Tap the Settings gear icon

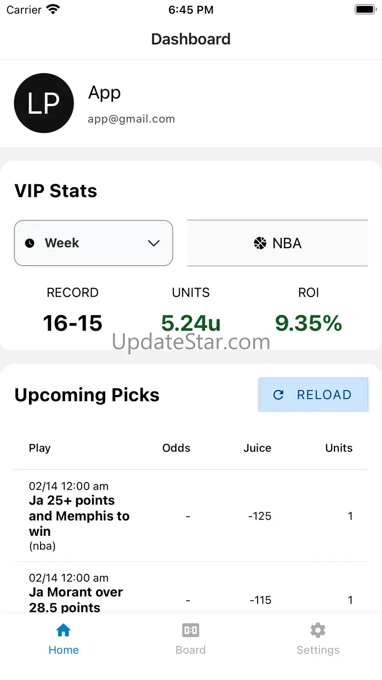(318, 630)
